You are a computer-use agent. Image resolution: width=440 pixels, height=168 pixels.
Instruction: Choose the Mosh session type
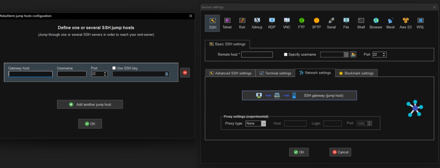[390, 23]
